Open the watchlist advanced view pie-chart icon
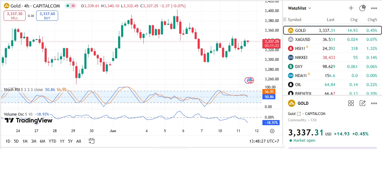Screen dimensions: 382x195 click(362, 8)
